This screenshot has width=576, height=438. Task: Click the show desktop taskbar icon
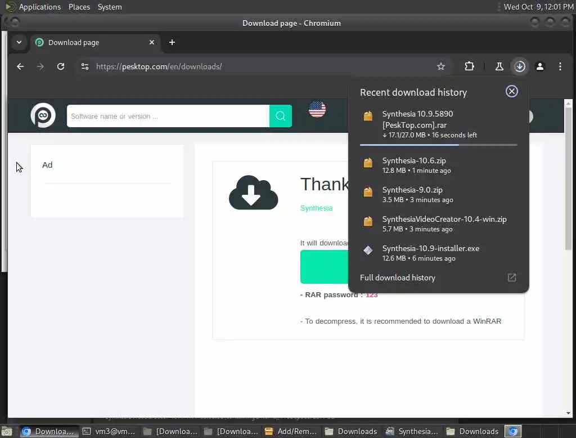click(x=7, y=431)
